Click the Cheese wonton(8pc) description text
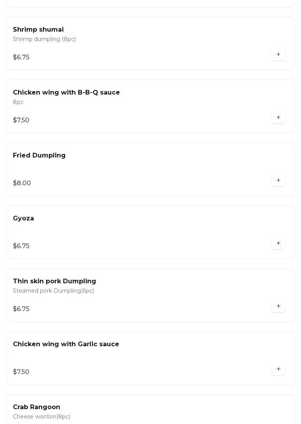301x424 pixels. 41,417
